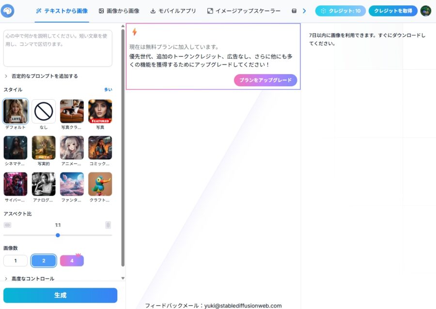Click the aspect ratio slider handle
The width and height of the screenshot is (436, 309).
pos(58,235)
